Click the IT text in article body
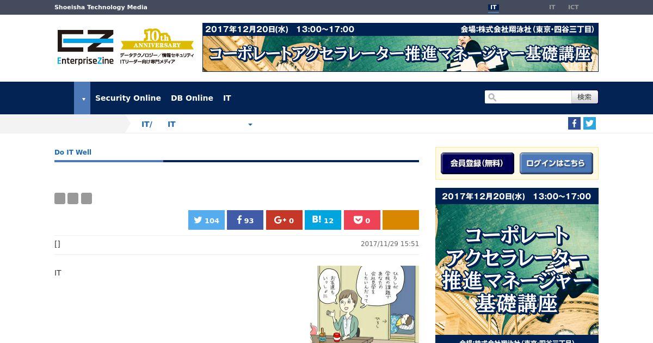 (x=58, y=273)
